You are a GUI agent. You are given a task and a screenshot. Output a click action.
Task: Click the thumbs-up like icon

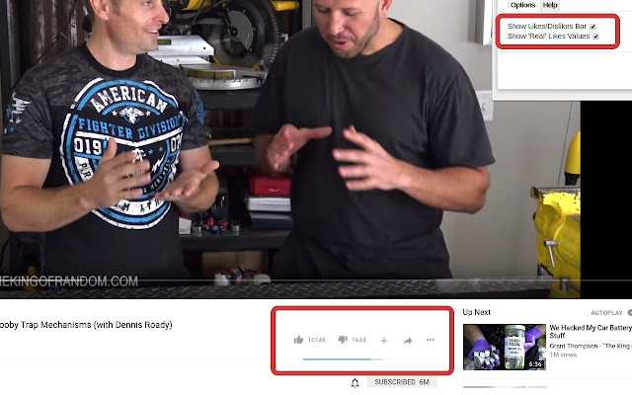point(298,340)
